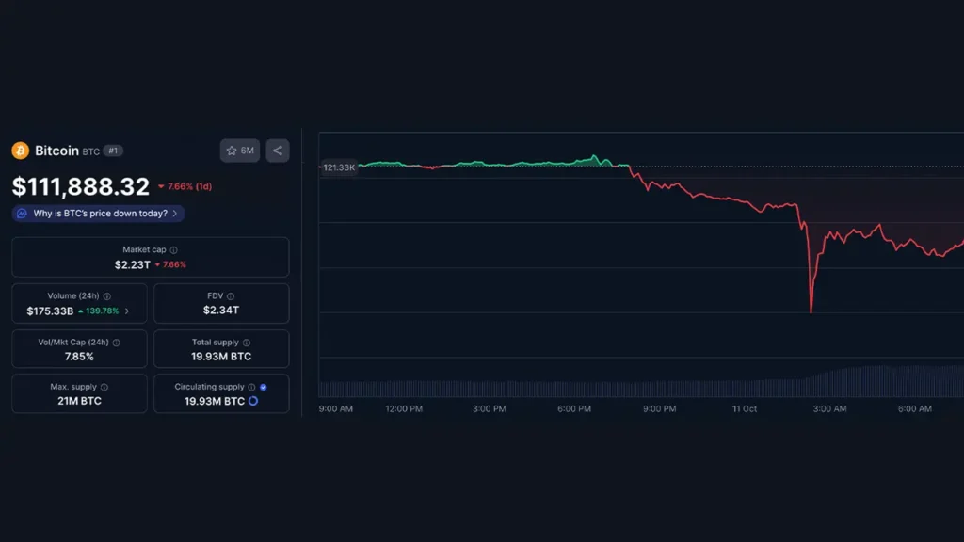Click the red 7.66% (1d) price change
This screenshot has width=964, height=542.
click(185, 186)
